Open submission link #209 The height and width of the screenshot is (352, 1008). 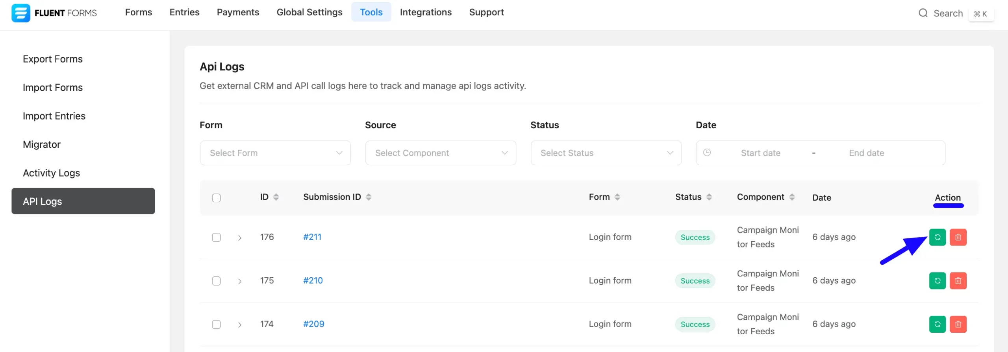[x=314, y=324]
